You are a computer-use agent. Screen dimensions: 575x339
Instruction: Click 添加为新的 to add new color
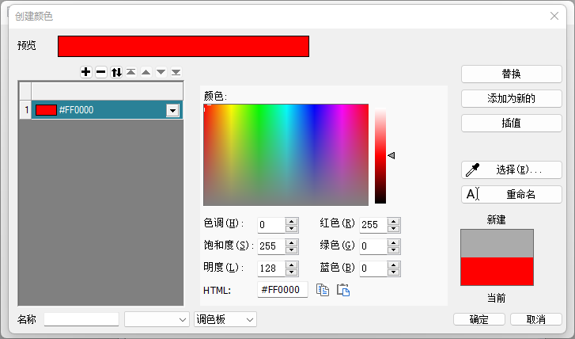[x=511, y=99]
